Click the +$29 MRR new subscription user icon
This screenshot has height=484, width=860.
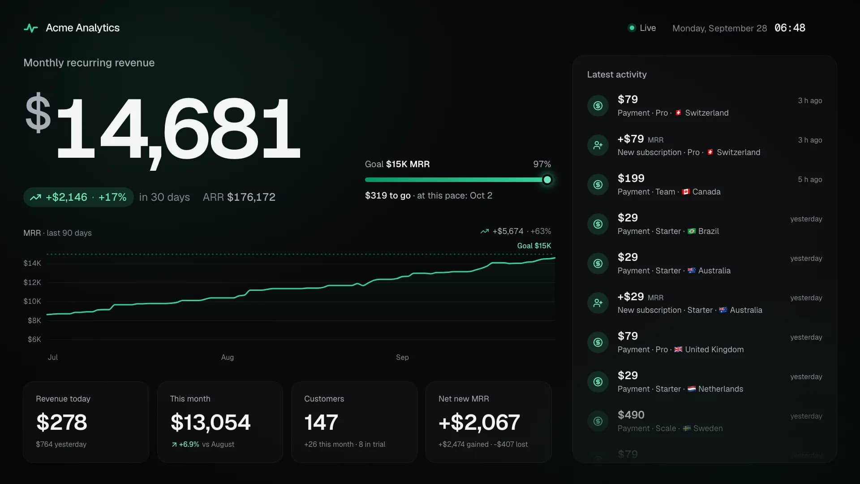[598, 303]
